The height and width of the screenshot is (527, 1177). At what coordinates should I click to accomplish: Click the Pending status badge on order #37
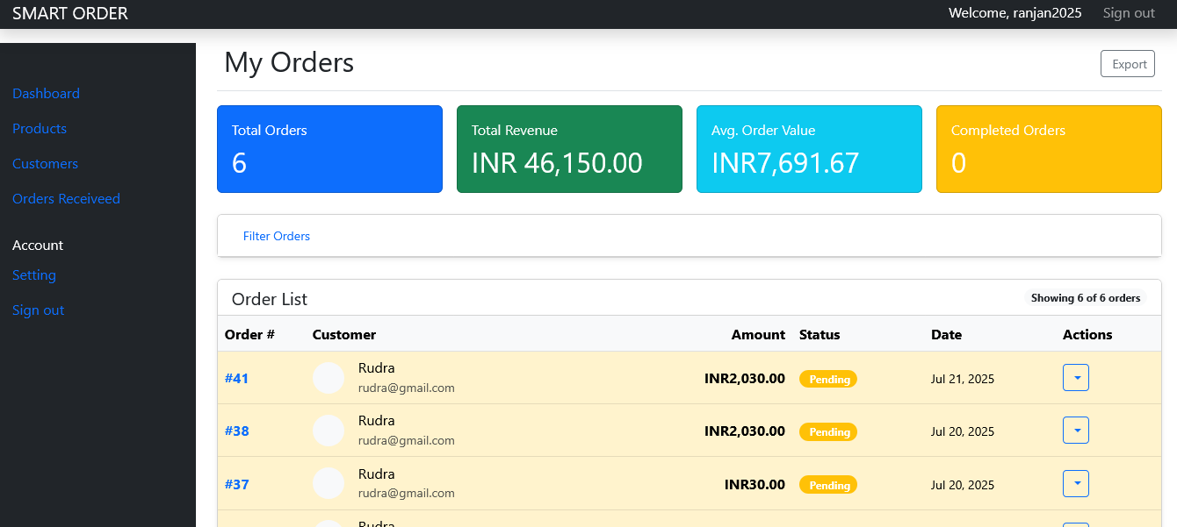[x=827, y=484]
